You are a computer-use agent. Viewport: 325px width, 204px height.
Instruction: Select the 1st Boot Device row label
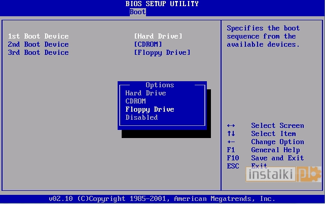coord(39,36)
